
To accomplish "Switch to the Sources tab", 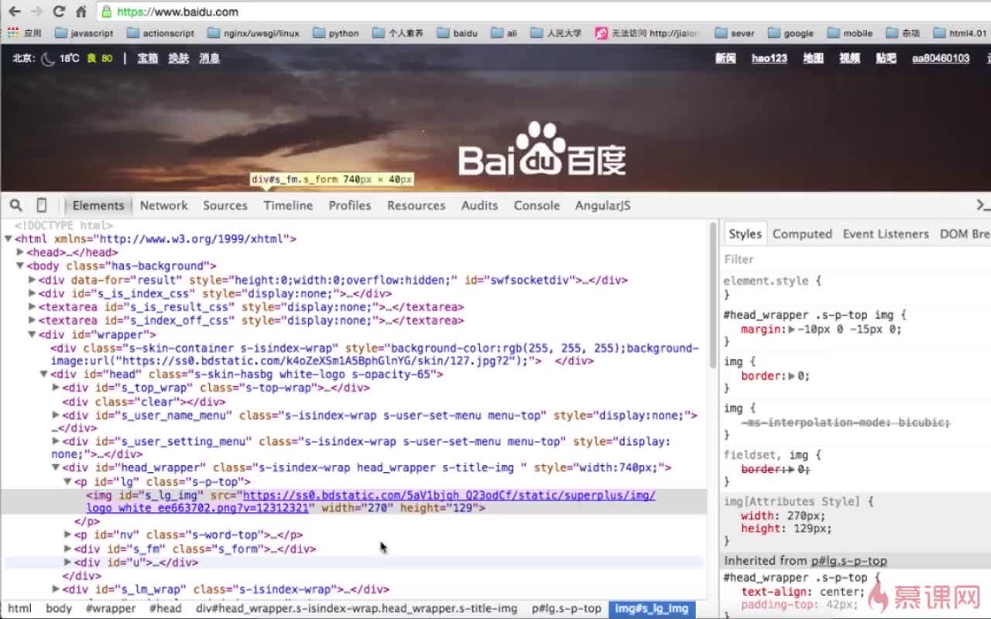I will (225, 205).
